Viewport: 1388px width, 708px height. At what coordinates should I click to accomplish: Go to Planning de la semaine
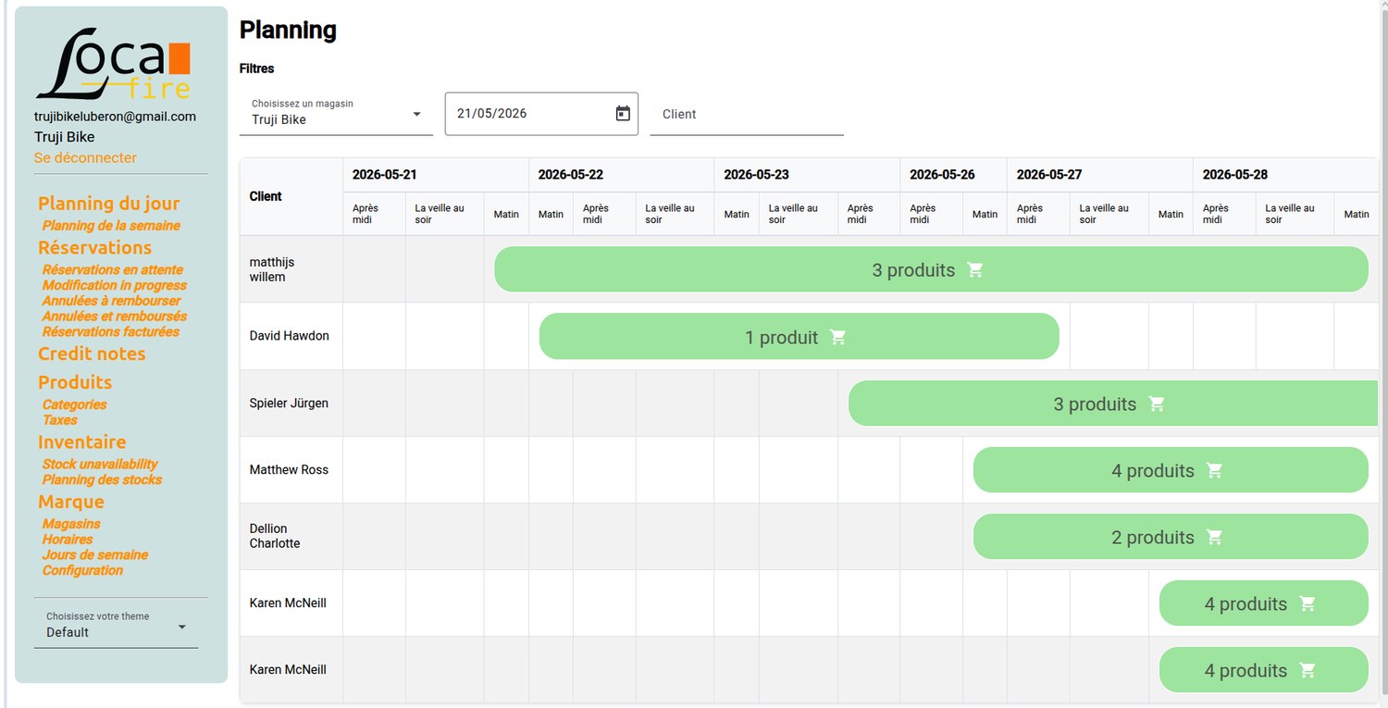click(111, 226)
